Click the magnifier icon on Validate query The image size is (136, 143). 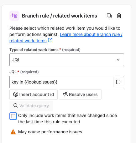click(16, 105)
